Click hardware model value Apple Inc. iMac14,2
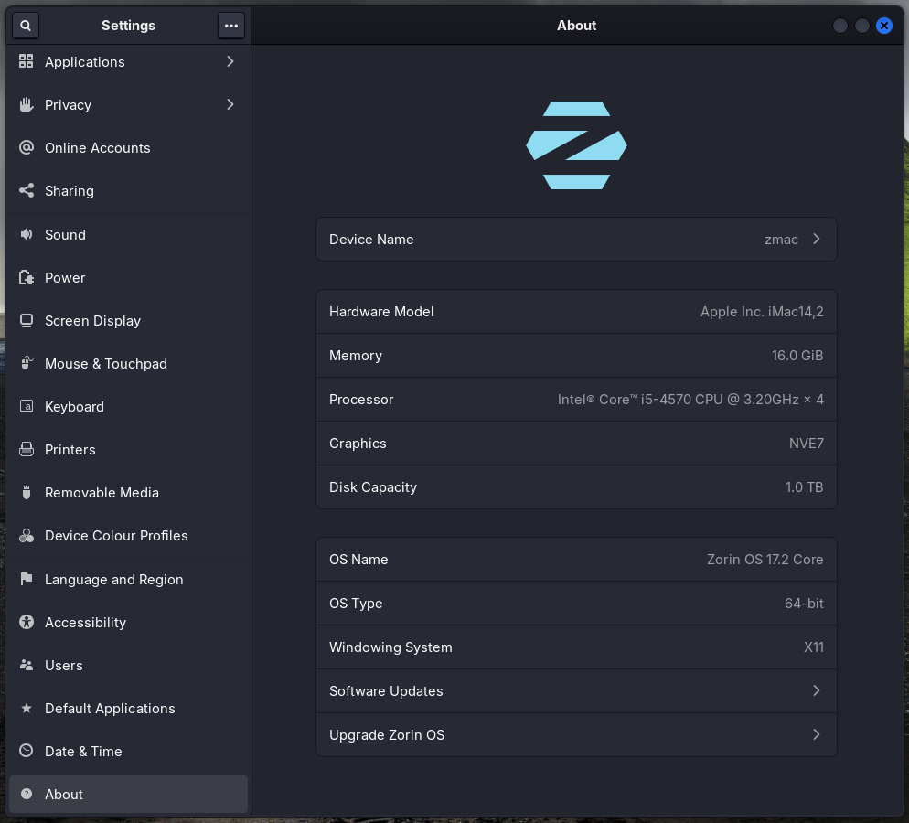 pyautogui.click(x=762, y=312)
